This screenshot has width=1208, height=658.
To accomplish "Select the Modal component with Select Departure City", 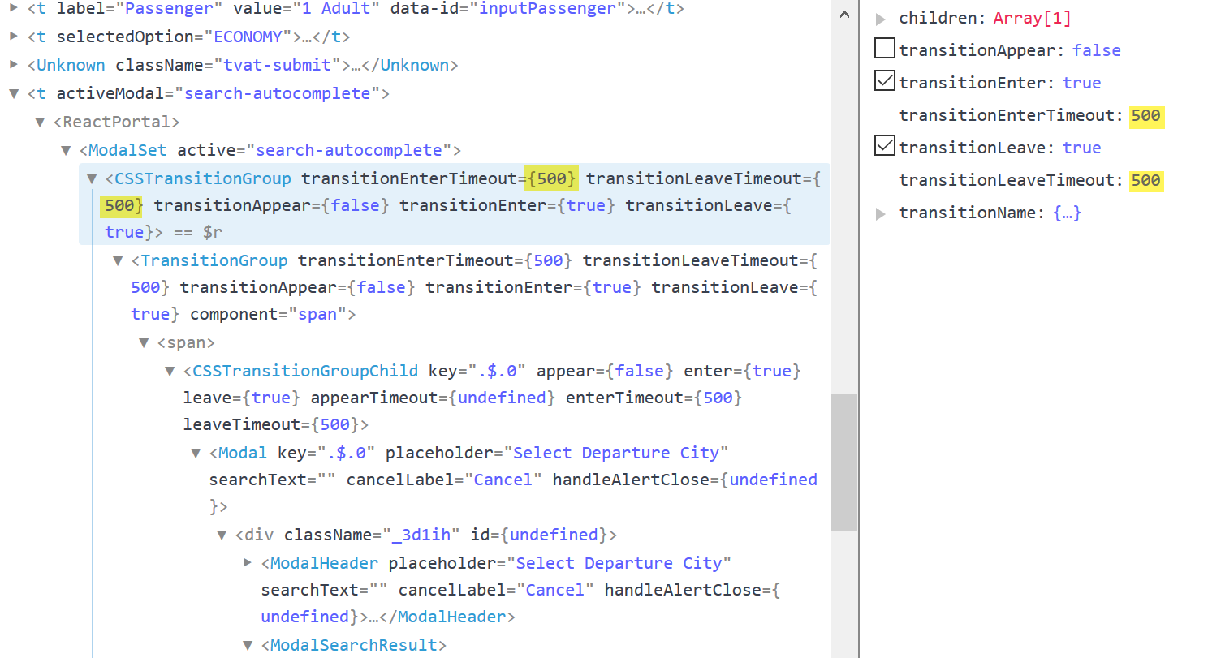I will point(240,452).
